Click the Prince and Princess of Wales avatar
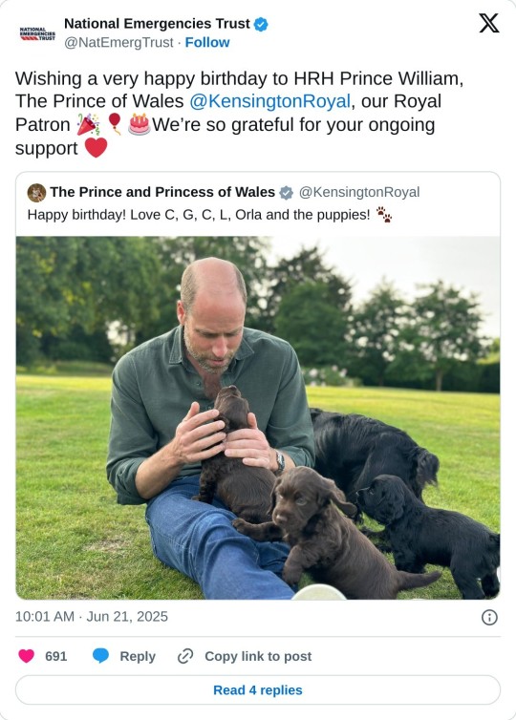This screenshot has height=720, width=516. coord(36,192)
